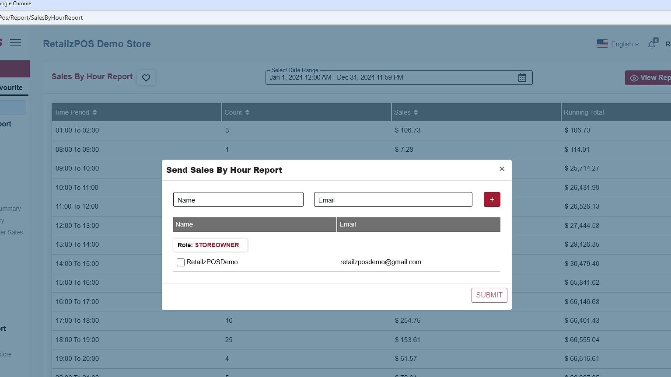The height and width of the screenshot is (377, 671).
Task: Close the Send Sales By Hour Report dialog
Action: point(502,169)
